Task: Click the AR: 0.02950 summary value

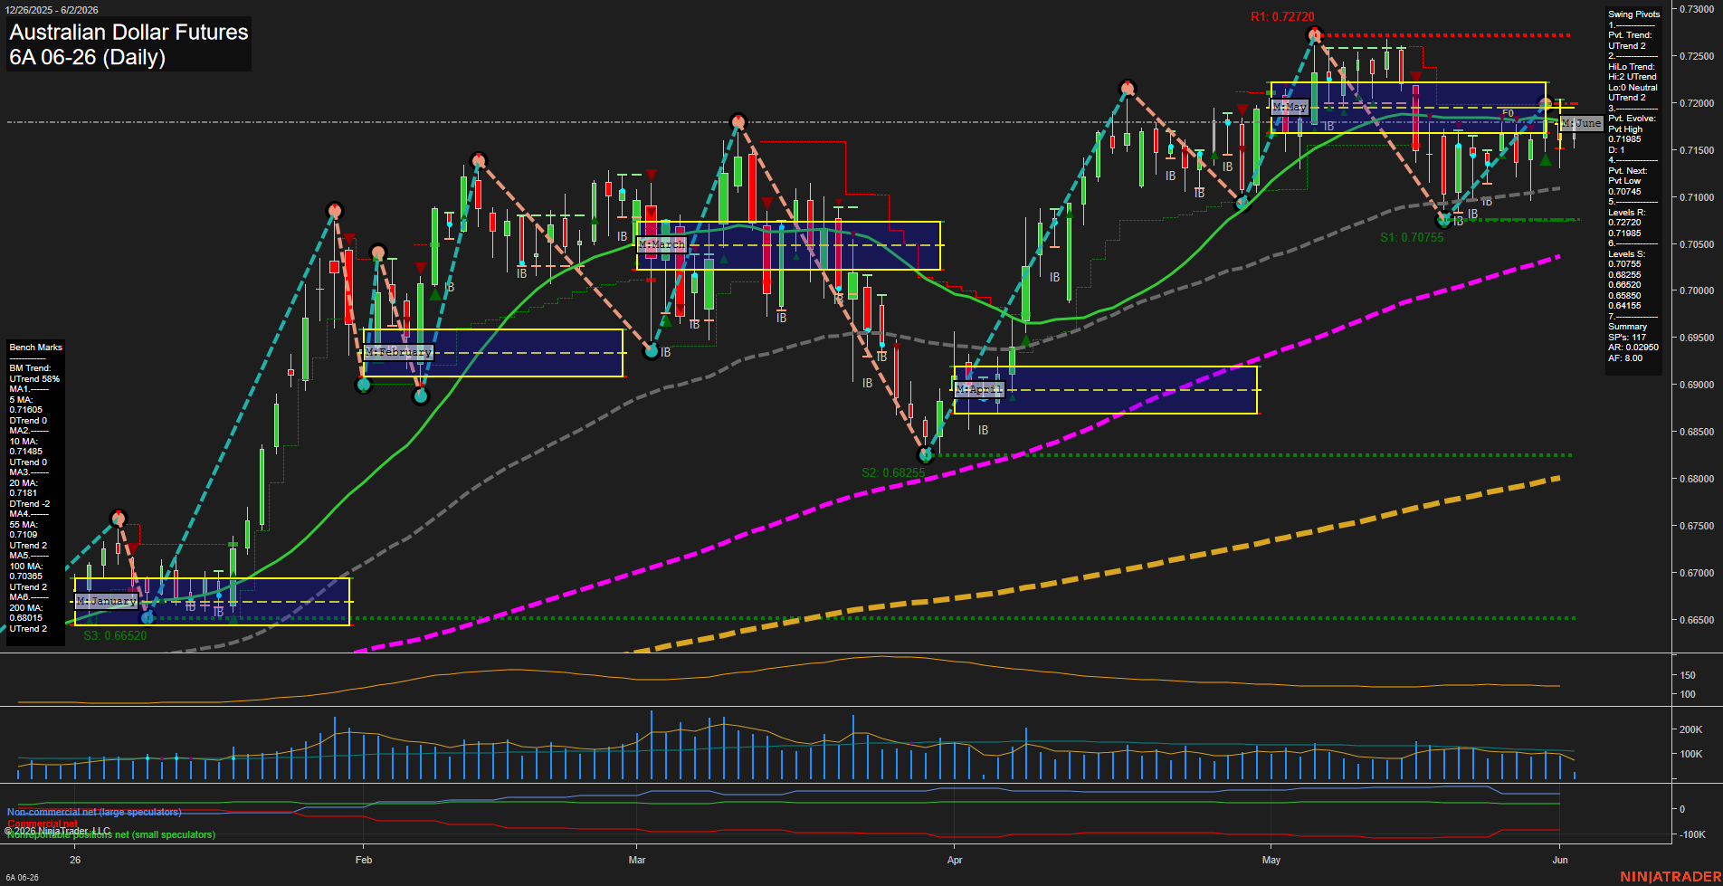Action: point(1633,348)
